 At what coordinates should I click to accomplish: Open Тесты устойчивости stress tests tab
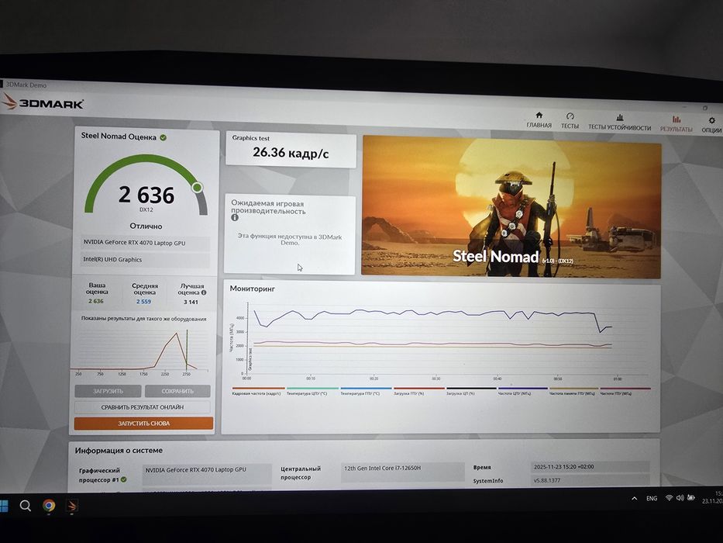(619, 123)
